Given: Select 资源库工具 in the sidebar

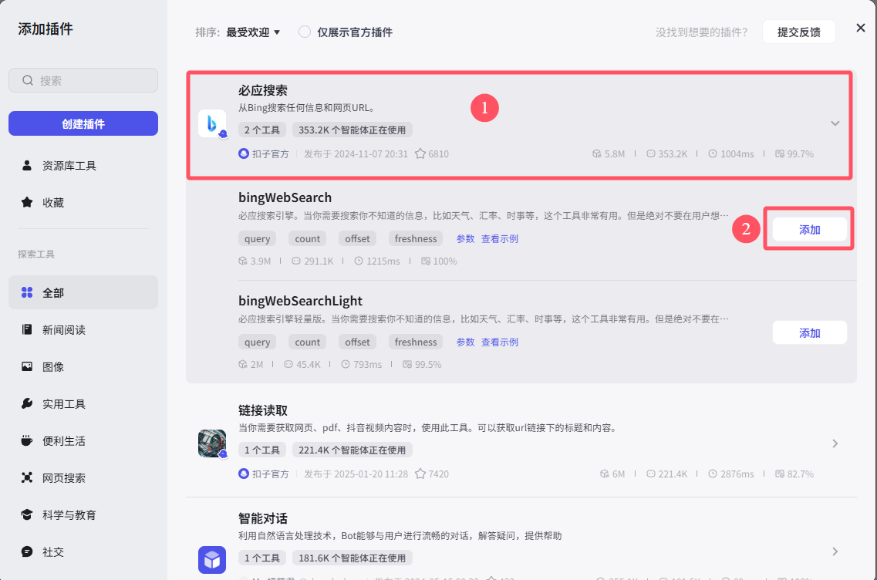Looking at the screenshot, I should click(x=83, y=166).
